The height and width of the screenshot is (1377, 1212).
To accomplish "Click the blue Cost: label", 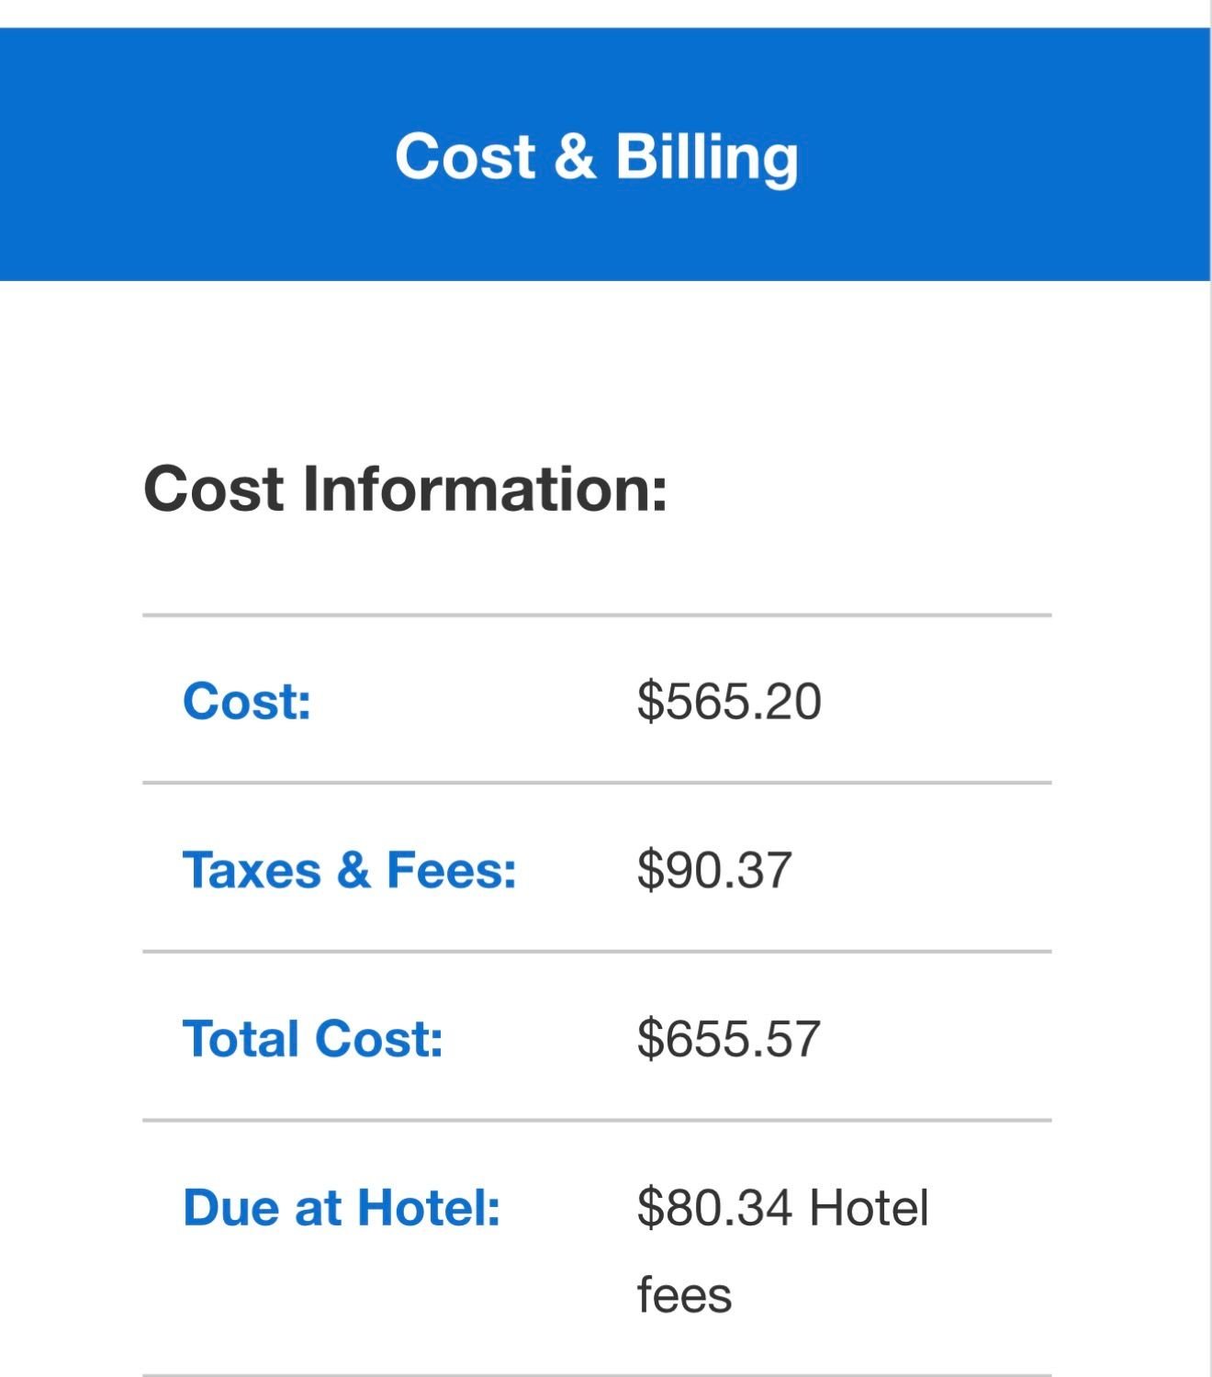I will point(247,702).
